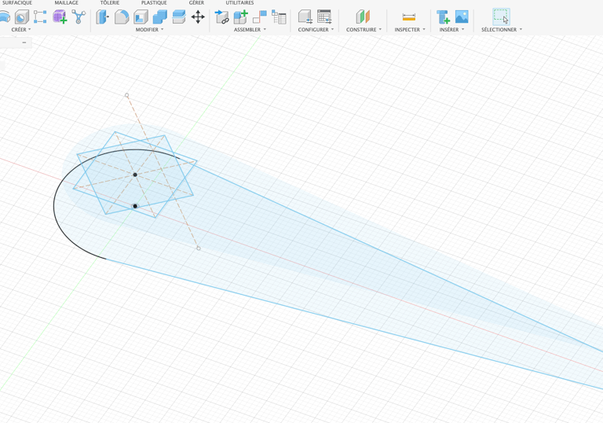Screen dimensions: 603x423
Task: Click the sketch point where dashed lines cross
Action: [x=135, y=175]
